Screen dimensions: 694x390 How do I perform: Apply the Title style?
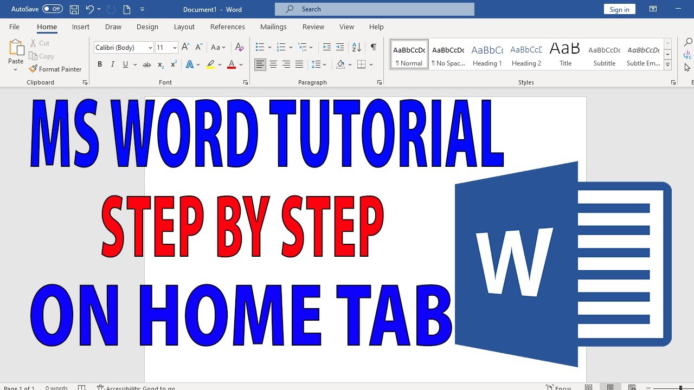click(566, 54)
